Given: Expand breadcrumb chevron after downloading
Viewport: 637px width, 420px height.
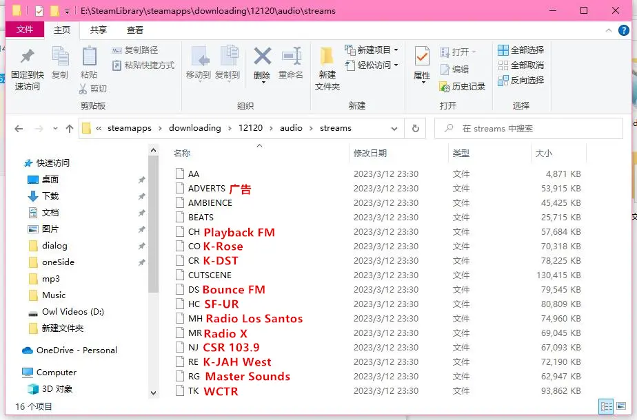Looking at the screenshot, I should (x=230, y=128).
